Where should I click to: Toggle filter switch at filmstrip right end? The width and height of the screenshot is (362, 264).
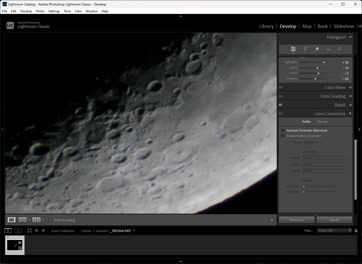coord(356,230)
